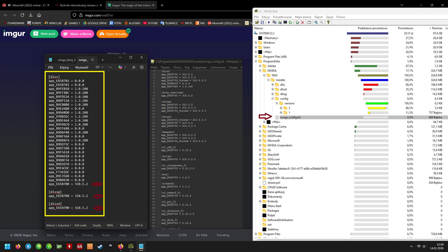Click the browser Reload icon
Image resolution: width=448 pixels, height=252 pixels.
[x=22, y=15]
